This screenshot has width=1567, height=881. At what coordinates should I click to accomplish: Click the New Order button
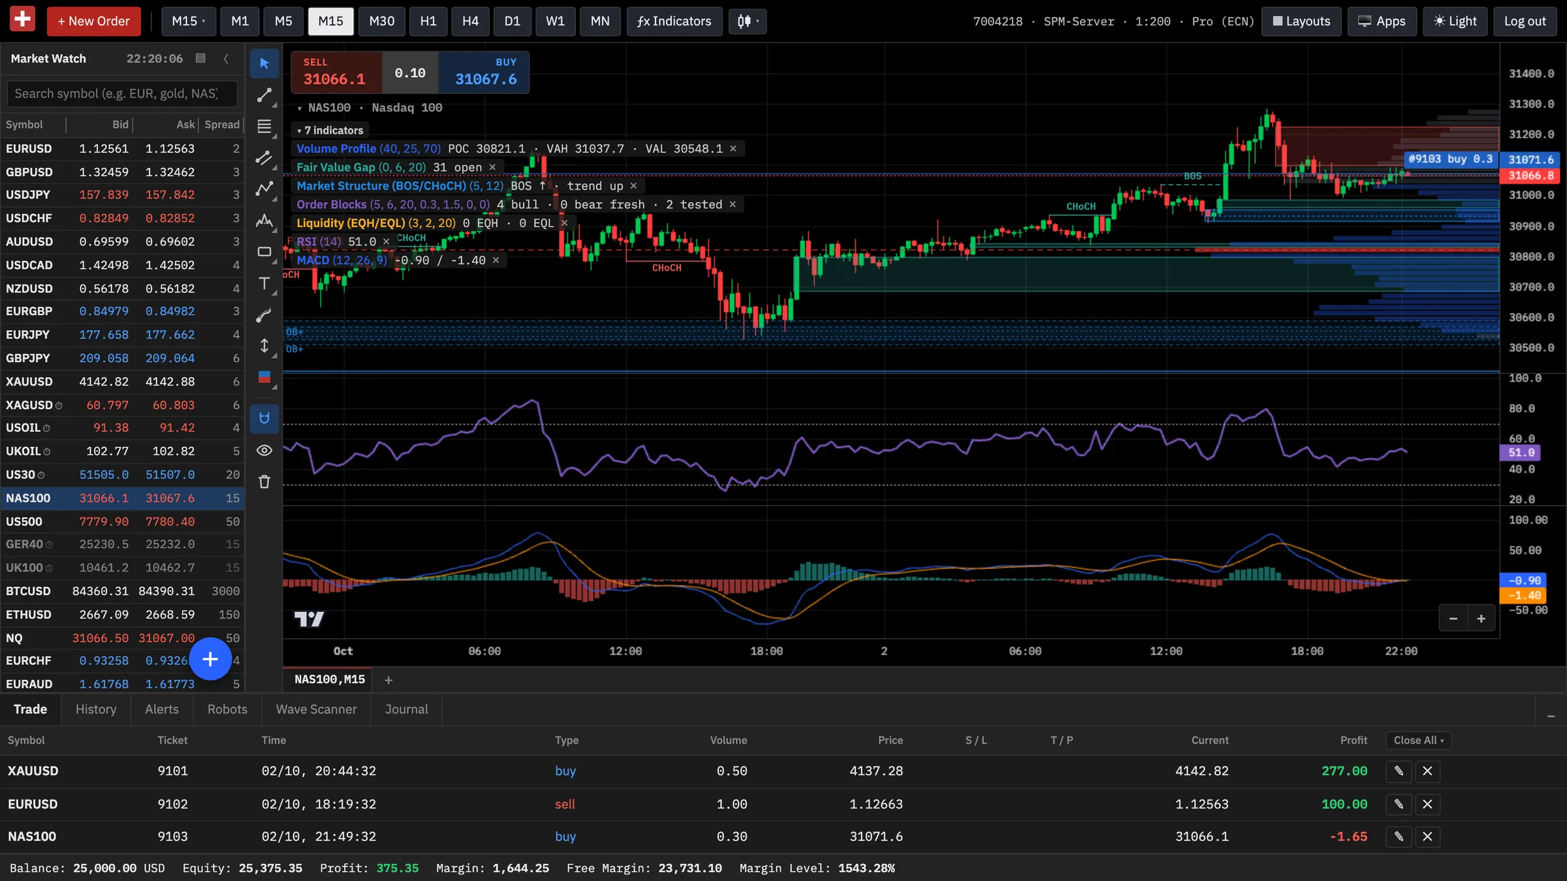tap(94, 22)
